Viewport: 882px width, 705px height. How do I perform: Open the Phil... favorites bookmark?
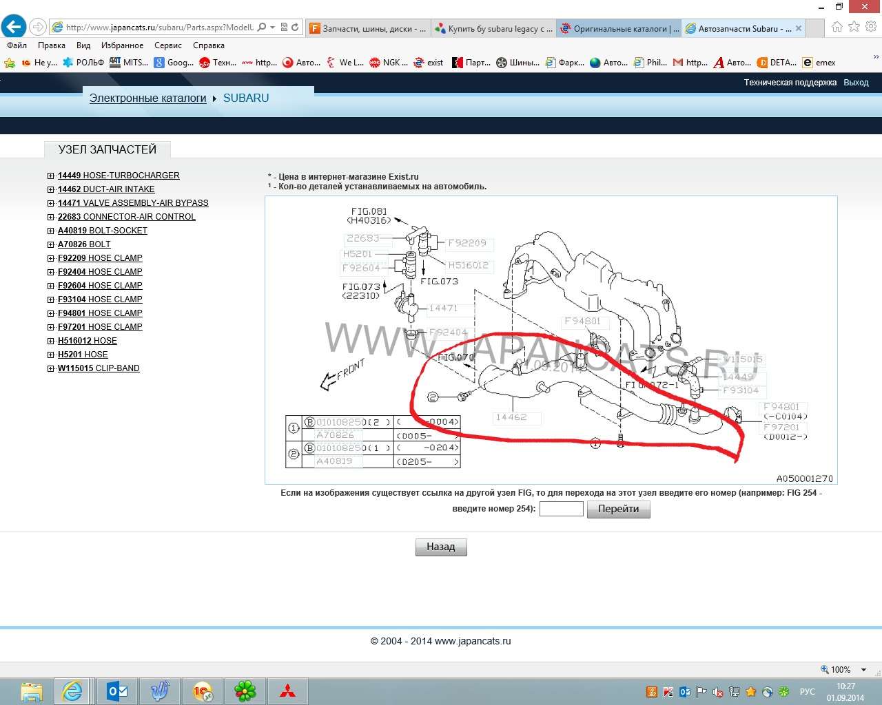click(650, 63)
